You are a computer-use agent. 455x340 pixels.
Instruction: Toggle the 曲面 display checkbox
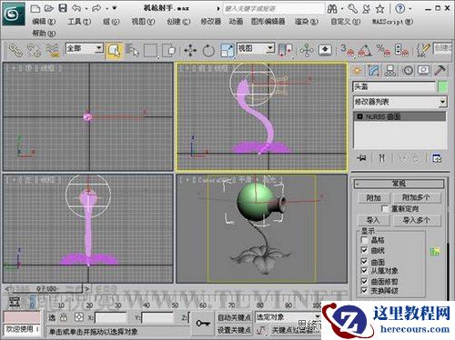364,261
